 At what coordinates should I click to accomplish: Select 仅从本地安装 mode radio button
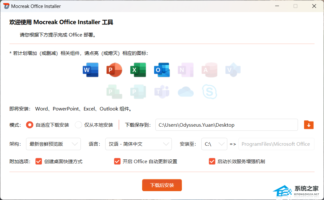pyautogui.click(x=78, y=125)
